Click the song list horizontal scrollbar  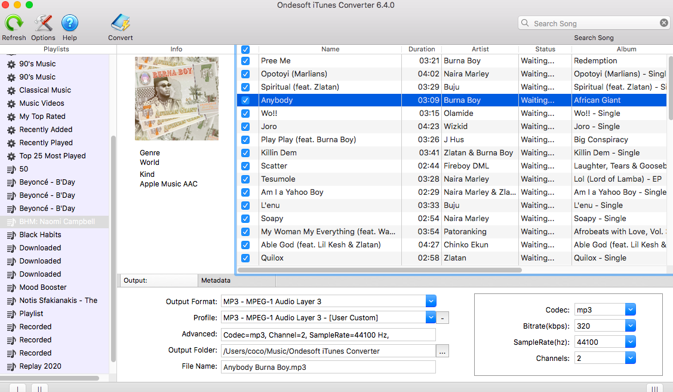pyautogui.click(x=380, y=270)
